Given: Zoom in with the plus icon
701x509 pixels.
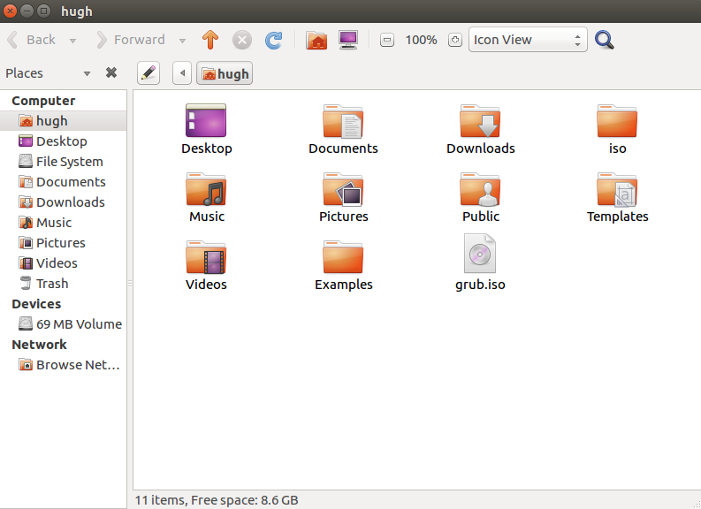Looking at the screenshot, I should (x=455, y=40).
